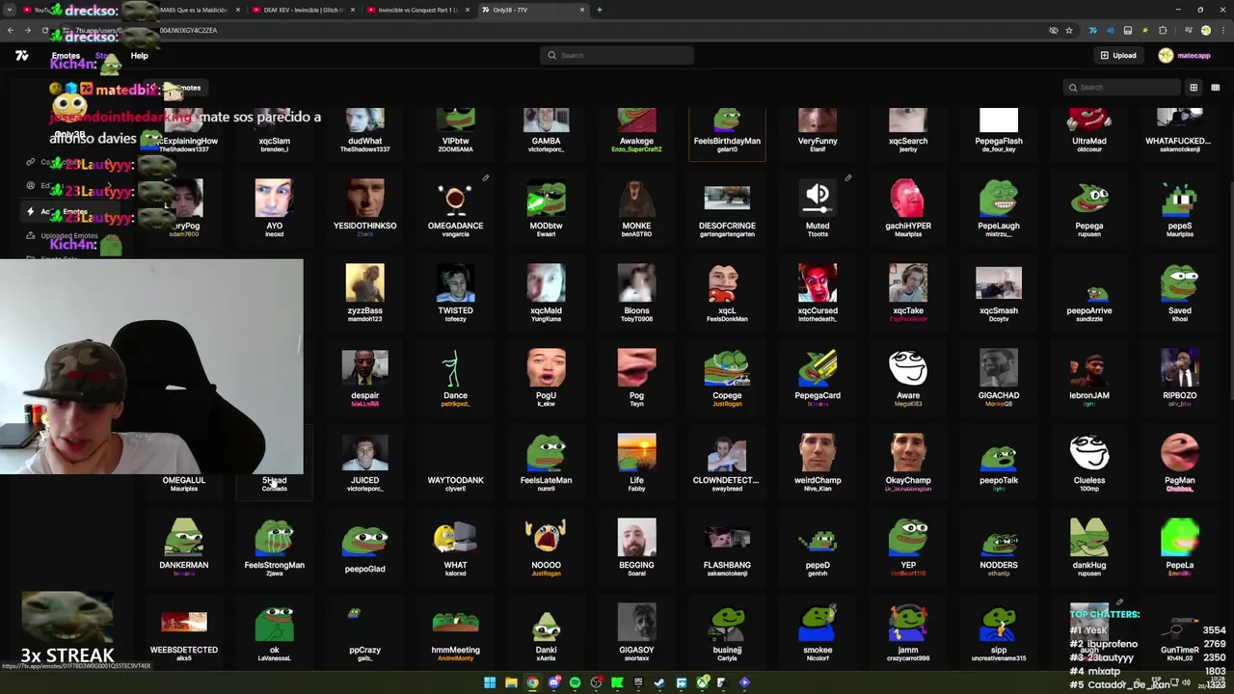
Task: Open the Chrome profile avatar
Action: (x=1205, y=30)
